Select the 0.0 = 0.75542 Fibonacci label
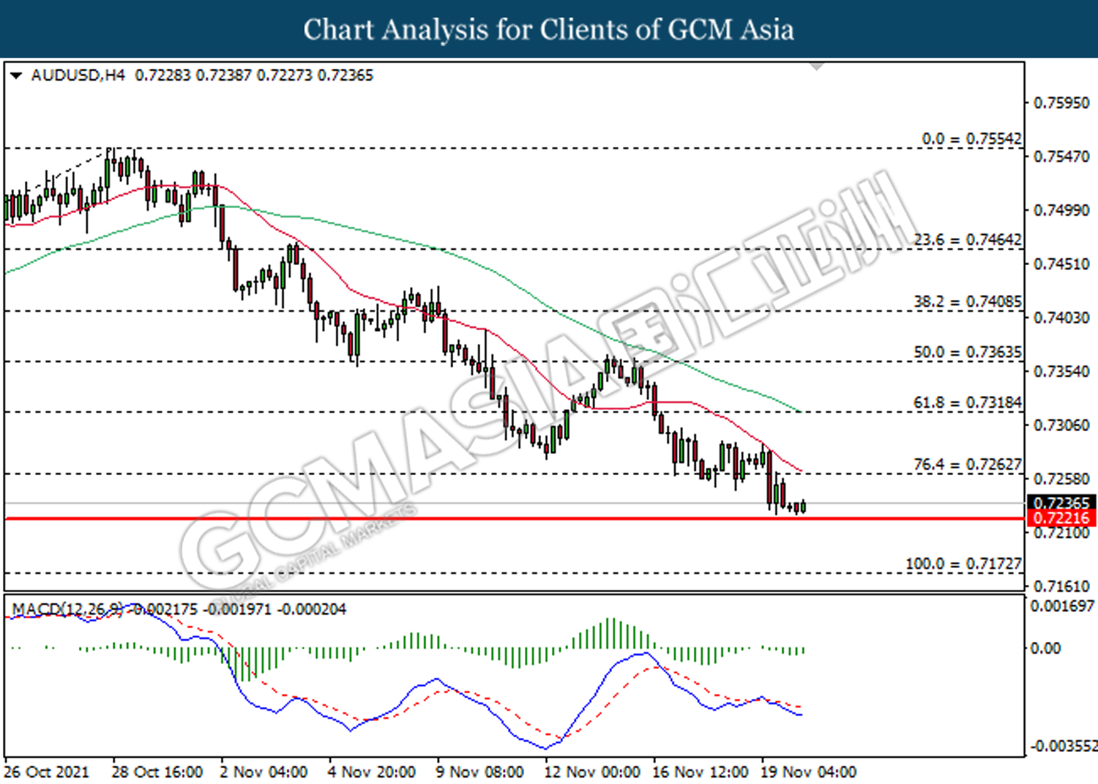This screenshot has height=784, width=1098. [971, 139]
